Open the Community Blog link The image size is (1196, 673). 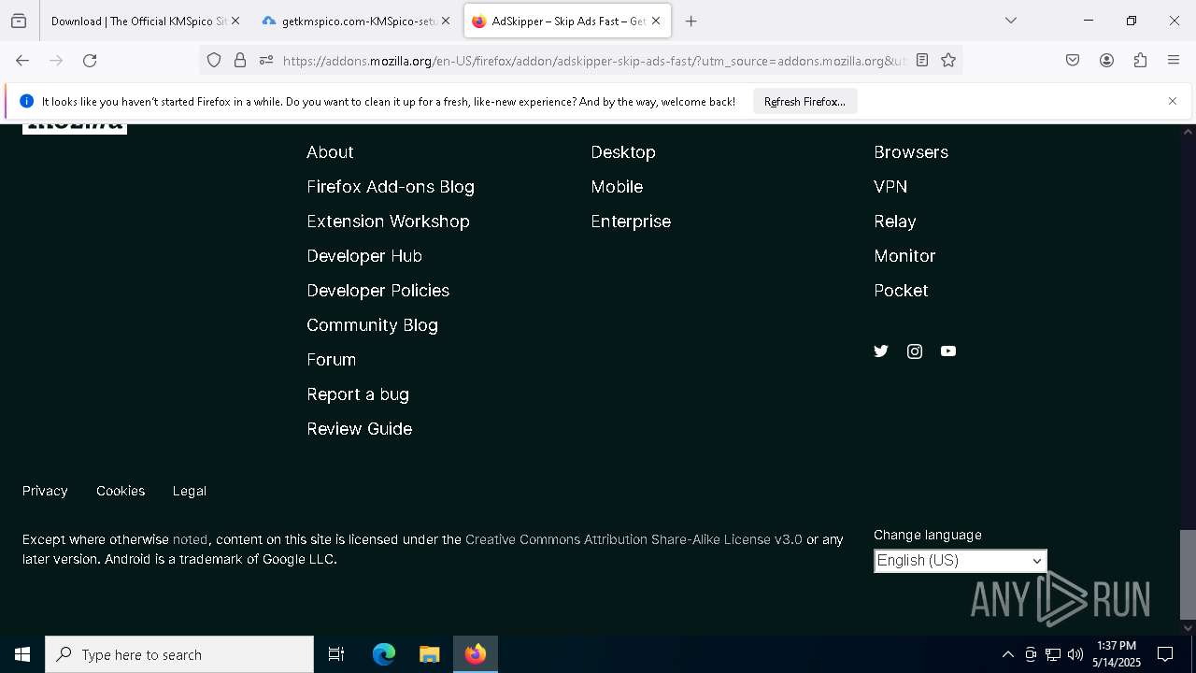[372, 325]
